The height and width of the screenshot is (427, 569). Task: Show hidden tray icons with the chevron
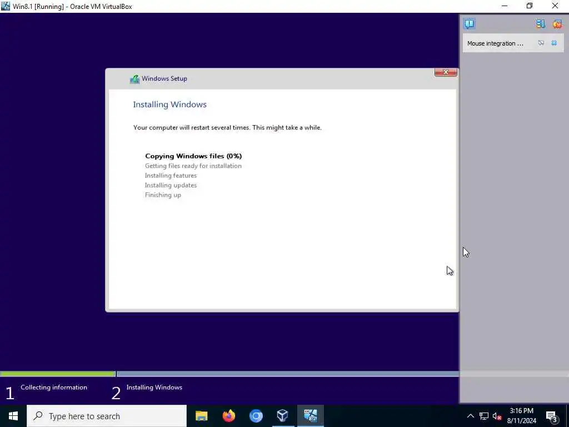[470, 416]
